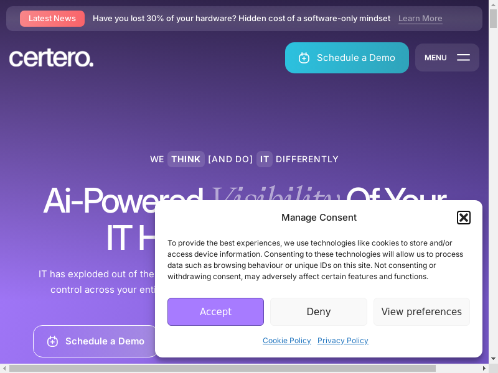
Task: Click the horizontal scrollbar right arrow
Action: click(484, 368)
